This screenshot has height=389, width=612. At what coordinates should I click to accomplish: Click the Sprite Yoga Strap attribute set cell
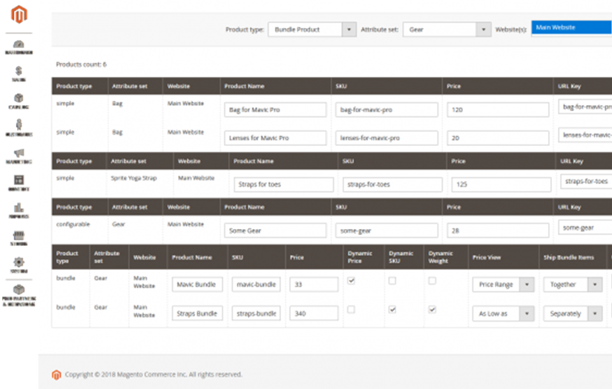tap(134, 178)
